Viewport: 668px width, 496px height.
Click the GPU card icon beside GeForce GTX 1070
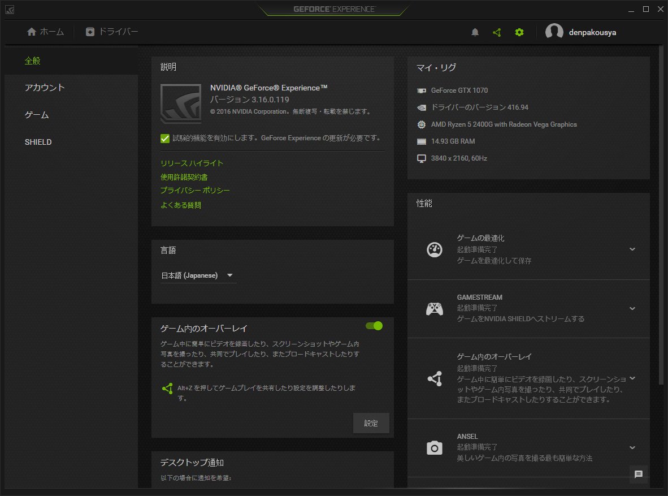coord(422,90)
